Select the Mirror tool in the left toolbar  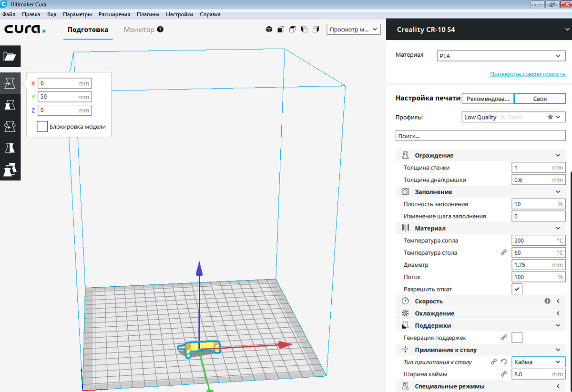point(10,148)
